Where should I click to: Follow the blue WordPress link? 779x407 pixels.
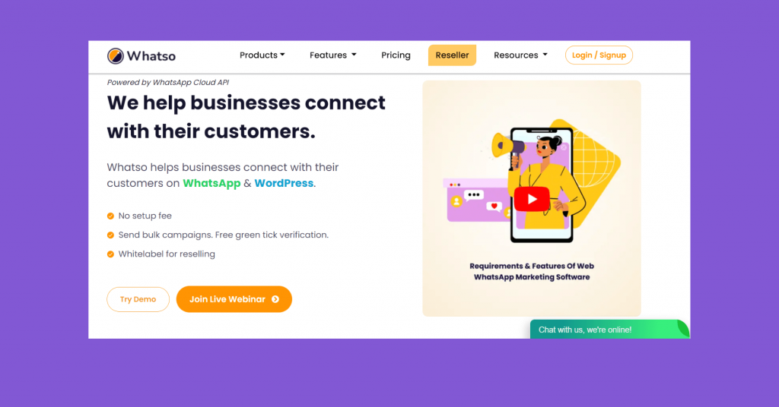pyautogui.click(x=284, y=184)
